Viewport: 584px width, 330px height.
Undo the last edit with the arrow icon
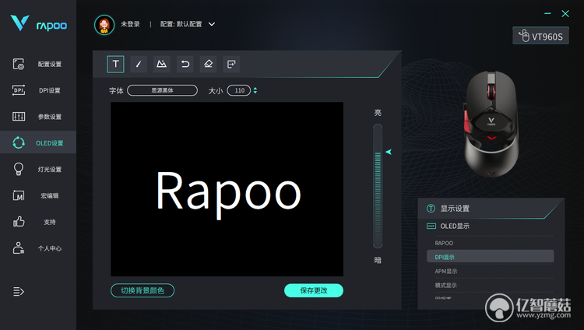[185, 64]
